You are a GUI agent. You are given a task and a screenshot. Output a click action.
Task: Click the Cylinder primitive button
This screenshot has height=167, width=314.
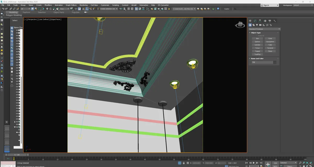(257, 45)
